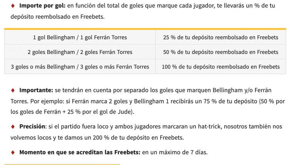
Task: Click the text 'en un máximo de 7 días'
Action: pyautogui.click(x=175, y=152)
